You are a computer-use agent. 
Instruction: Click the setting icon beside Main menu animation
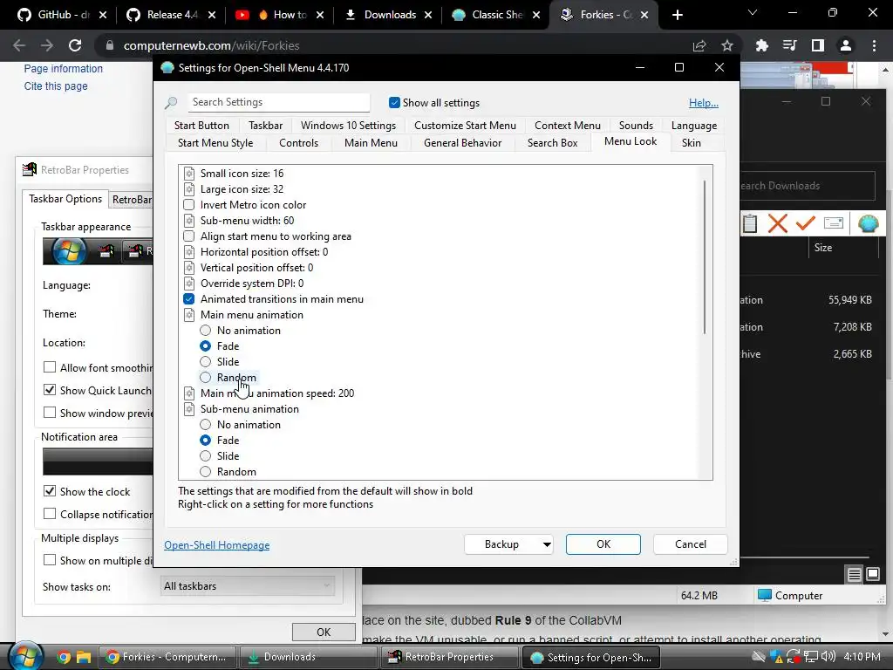click(x=189, y=314)
